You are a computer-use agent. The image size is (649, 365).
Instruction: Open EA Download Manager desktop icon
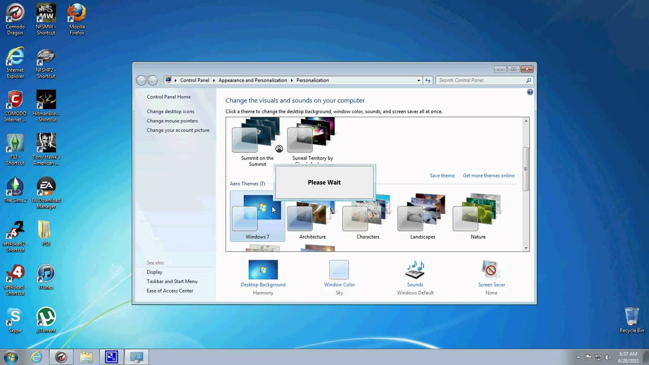click(46, 194)
